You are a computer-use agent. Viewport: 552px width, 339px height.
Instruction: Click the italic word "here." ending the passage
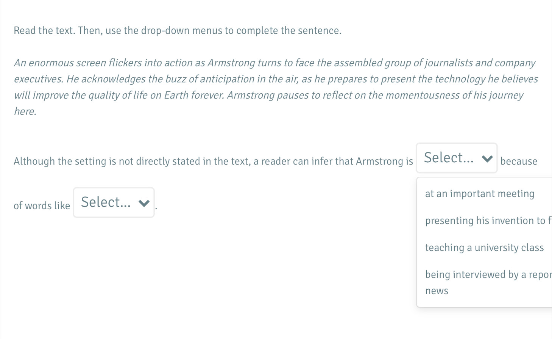point(25,111)
